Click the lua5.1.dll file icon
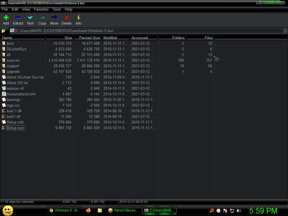 (4, 111)
